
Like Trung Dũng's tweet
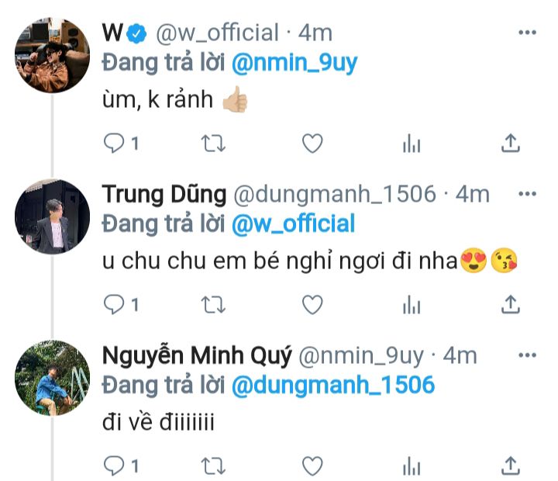coord(312,305)
